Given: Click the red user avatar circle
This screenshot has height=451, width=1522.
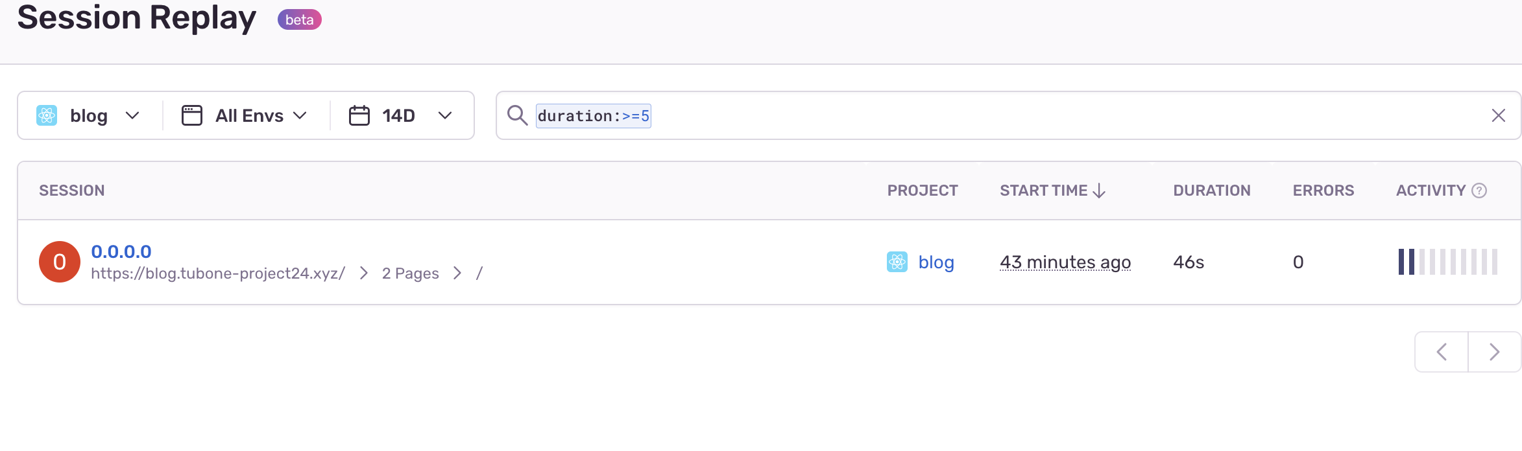Looking at the screenshot, I should coord(60,262).
